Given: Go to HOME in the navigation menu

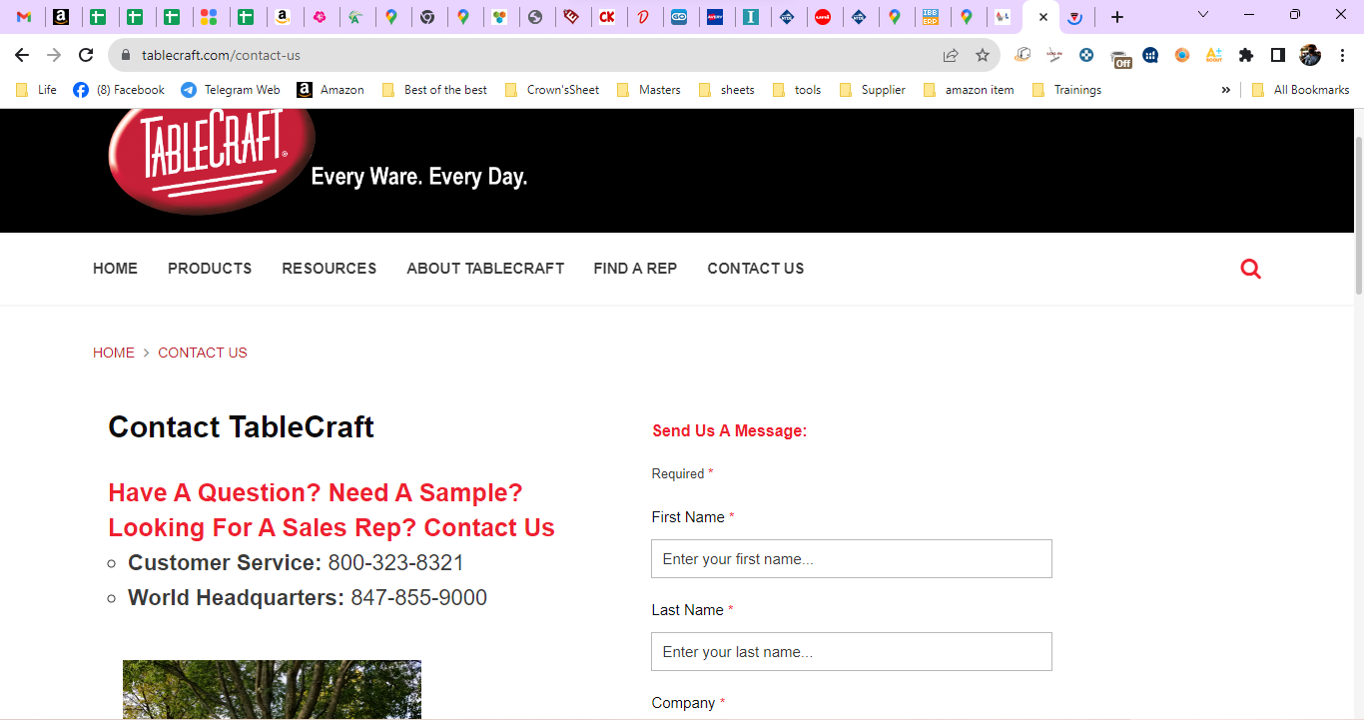Looking at the screenshot, I should pyautogui.click(x=116, y=269).
